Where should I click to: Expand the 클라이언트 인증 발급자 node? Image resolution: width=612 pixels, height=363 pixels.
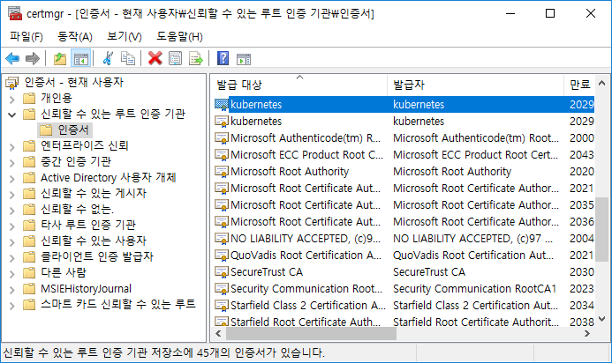tap(12, 258)
